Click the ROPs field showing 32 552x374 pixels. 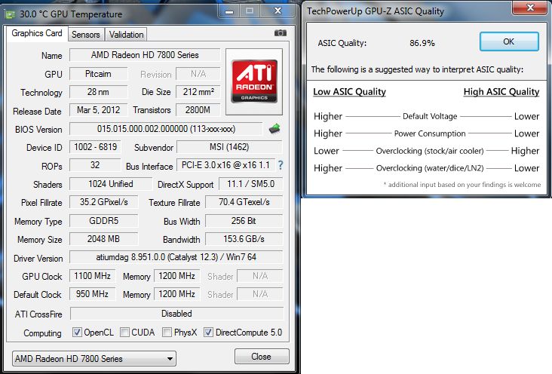(x=96, y=165)
